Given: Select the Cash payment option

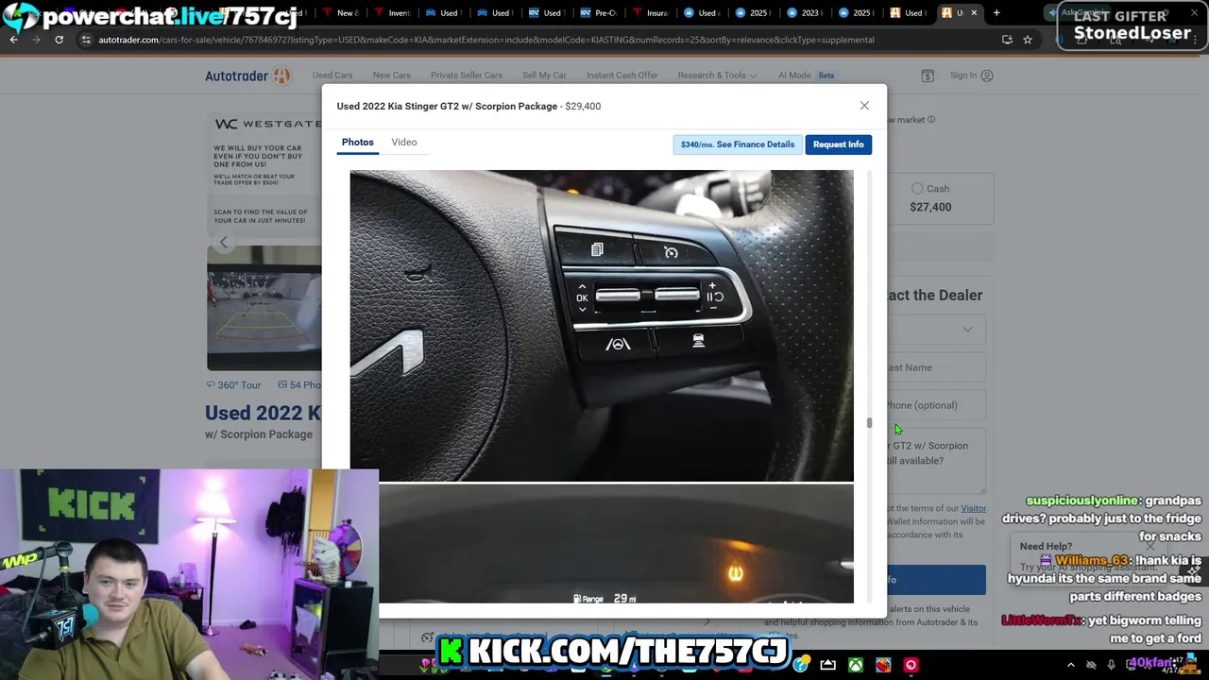Looking at the screenshot, I should pos(917,189).
